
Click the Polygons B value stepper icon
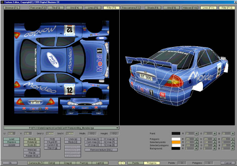pos(233,139)
